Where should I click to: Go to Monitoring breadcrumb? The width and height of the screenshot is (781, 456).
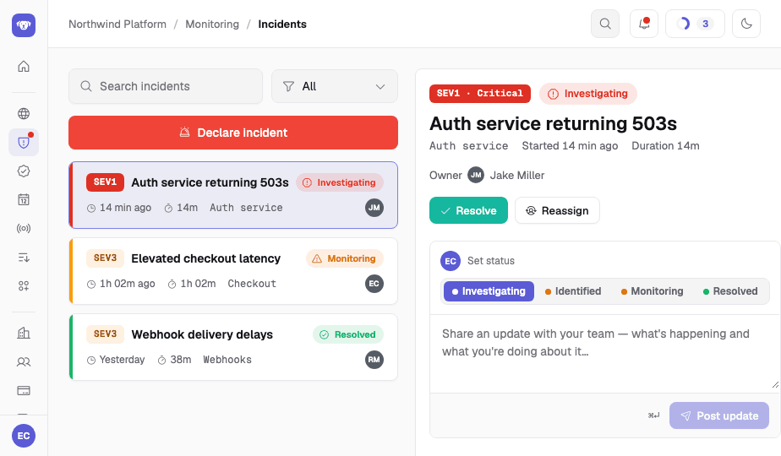click(x=212, y=24)
